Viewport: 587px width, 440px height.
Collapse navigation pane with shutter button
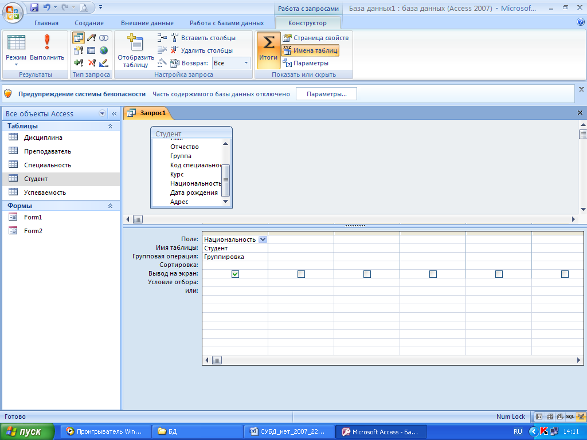tap(114, 113)
